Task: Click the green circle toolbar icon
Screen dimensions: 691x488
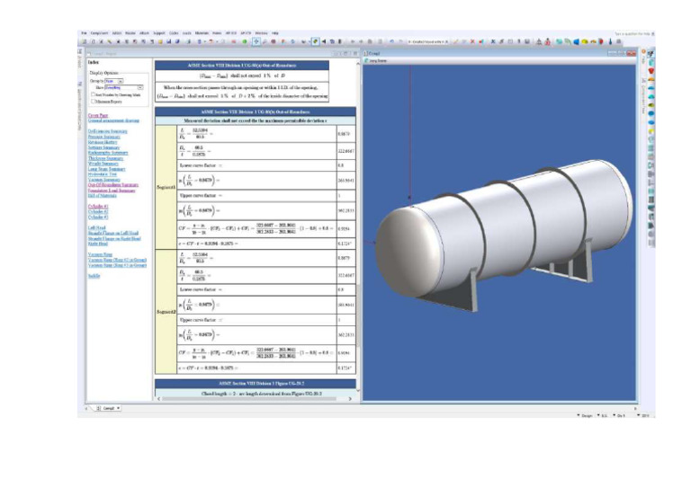Action: coord(245,42)
